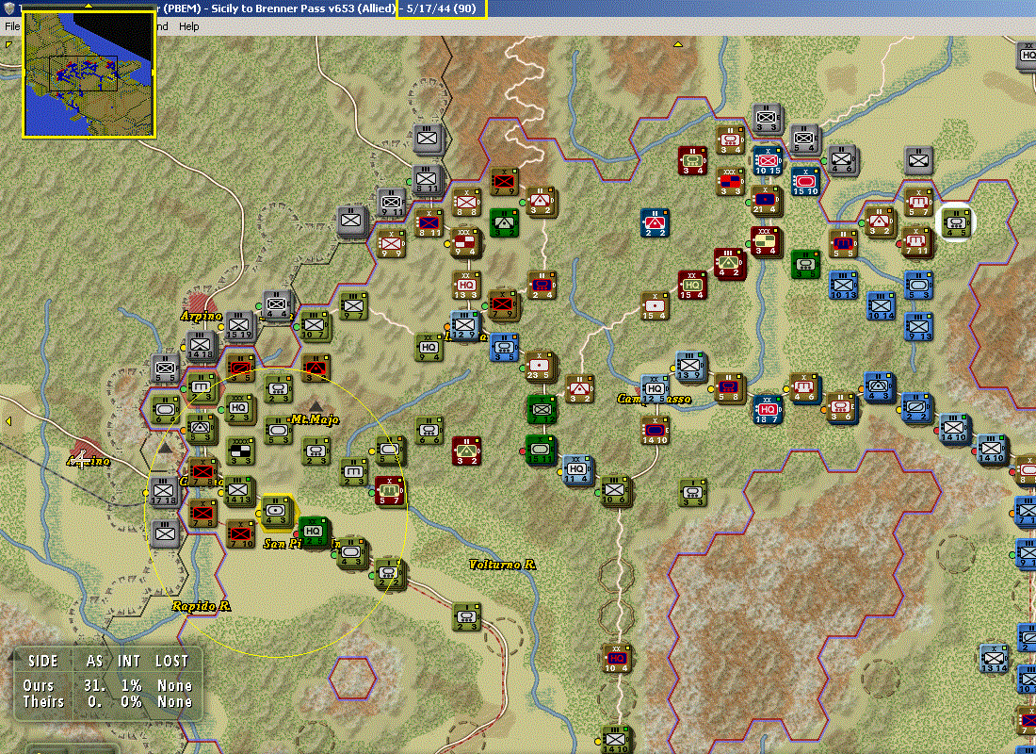Image resolution: width=1036 pixels, height=754 pixels.
Task: Select blue armor unit 5-3
Action: (919, 286)
